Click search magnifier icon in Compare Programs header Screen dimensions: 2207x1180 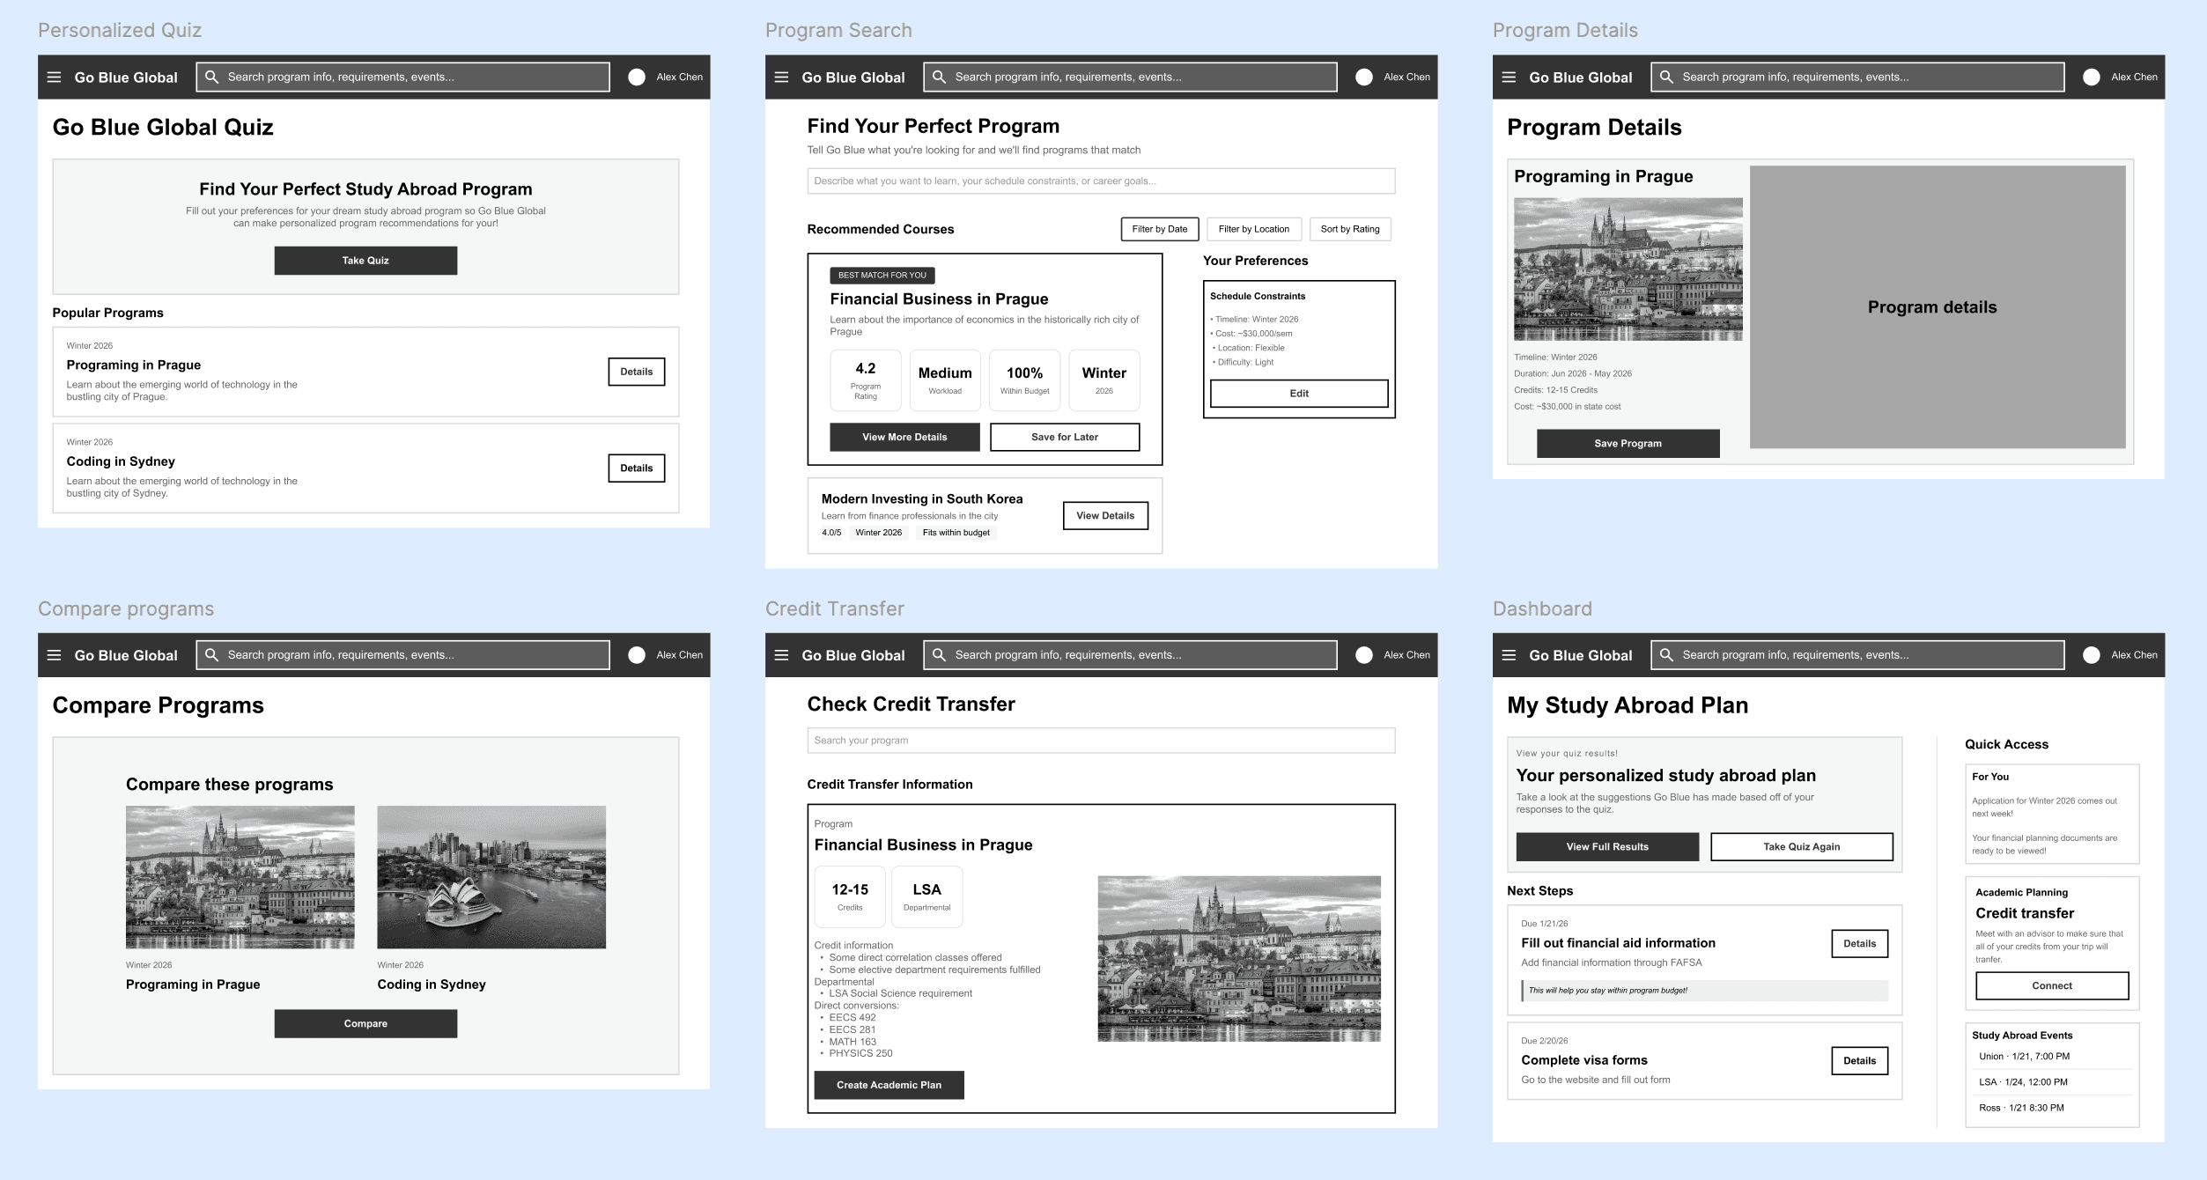click(x=211, y=655)
